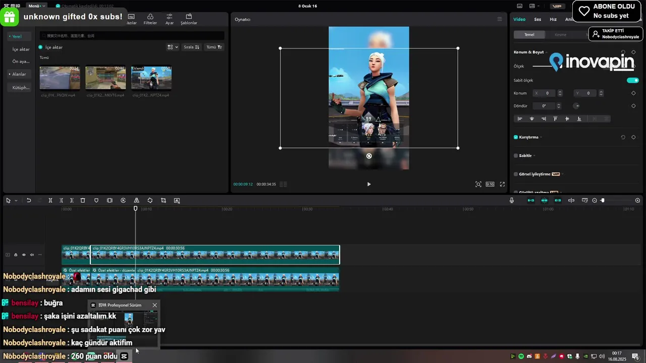Delete the left part with trim-left tool
The width and height of the screenshot is (646, 363).
(x=61, y=201)
